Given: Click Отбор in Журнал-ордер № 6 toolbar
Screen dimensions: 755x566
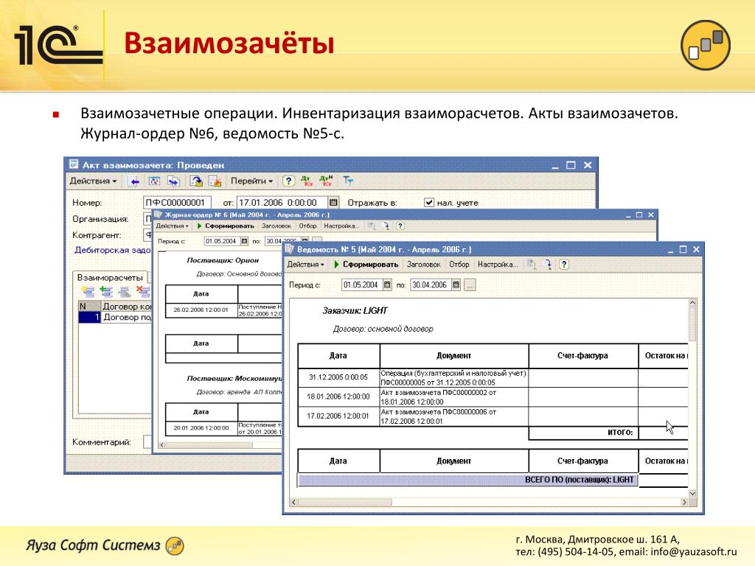Looking at the screenshot, I should tap(307, 226).
